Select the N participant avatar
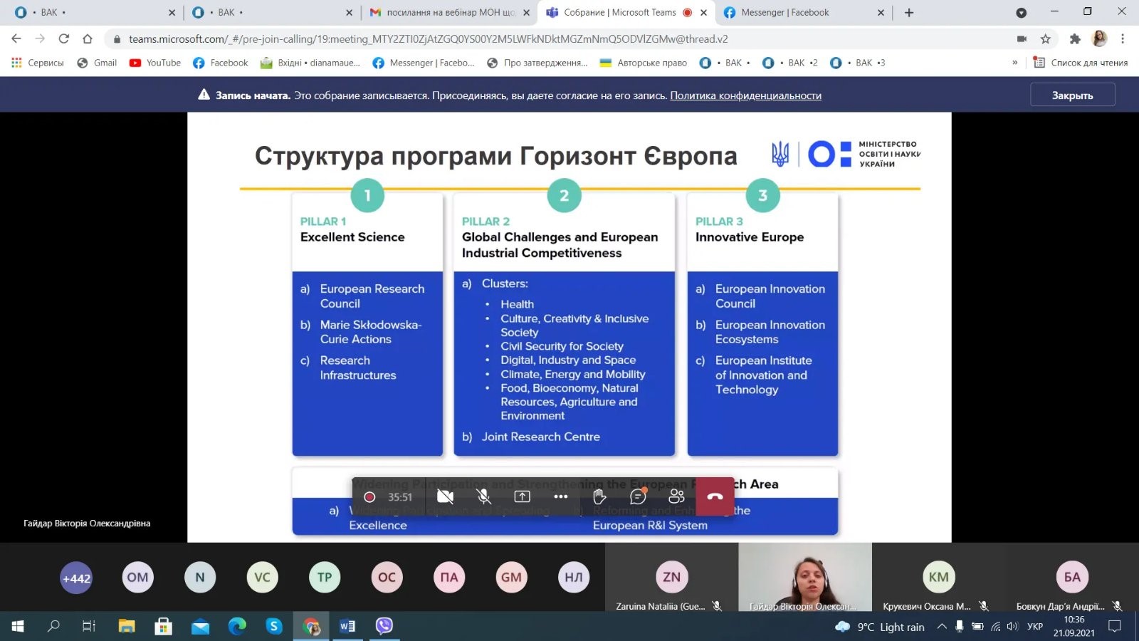 pyautogui.click(x=200, y=578)
